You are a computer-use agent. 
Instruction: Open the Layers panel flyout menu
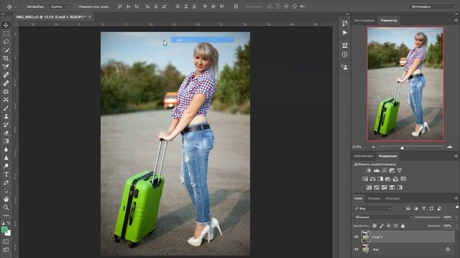point(456,198)
